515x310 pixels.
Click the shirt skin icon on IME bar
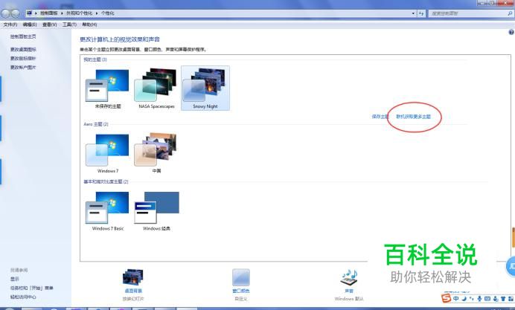[503, 299]
